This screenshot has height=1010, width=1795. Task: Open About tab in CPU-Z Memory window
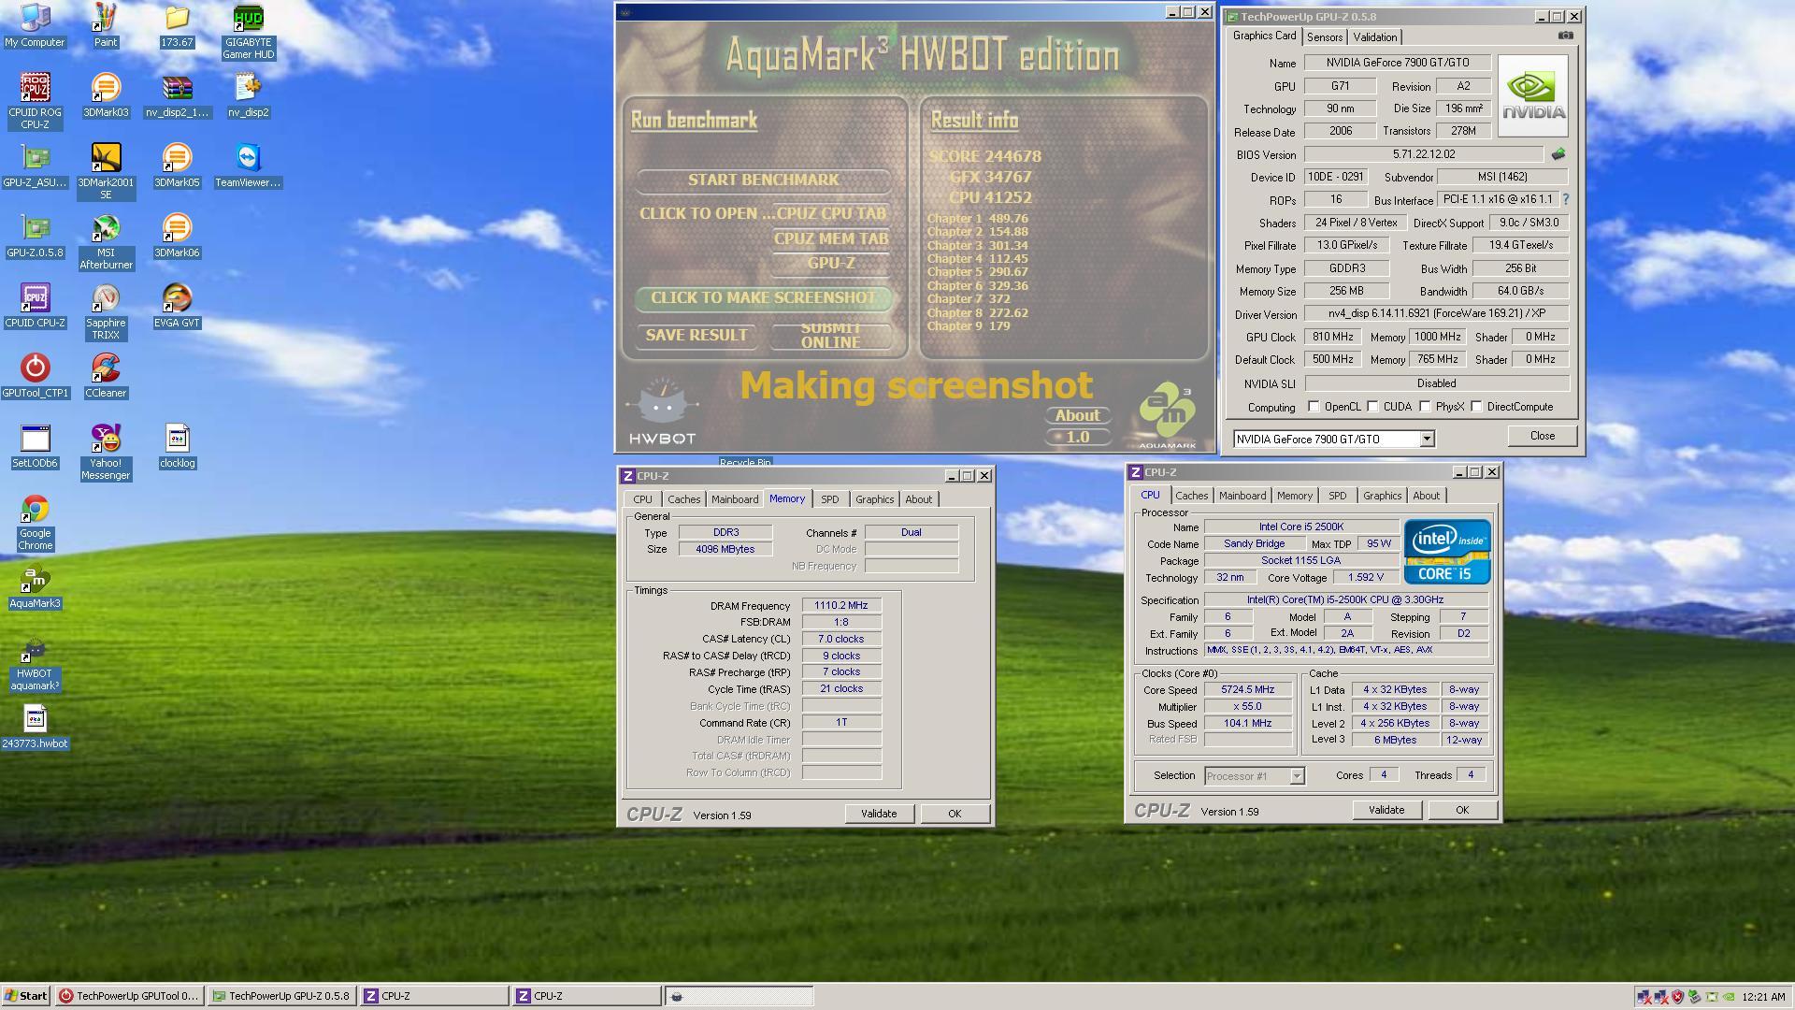tap(918, 499)
